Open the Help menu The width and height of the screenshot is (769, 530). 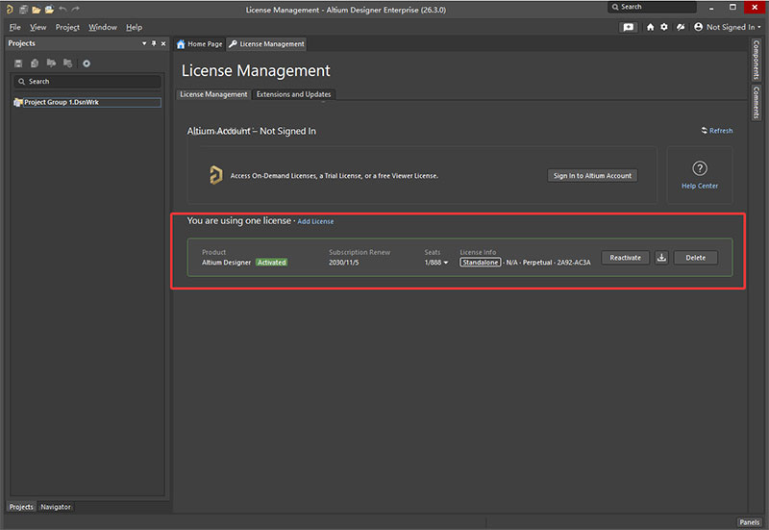click(x=134, y=28)
